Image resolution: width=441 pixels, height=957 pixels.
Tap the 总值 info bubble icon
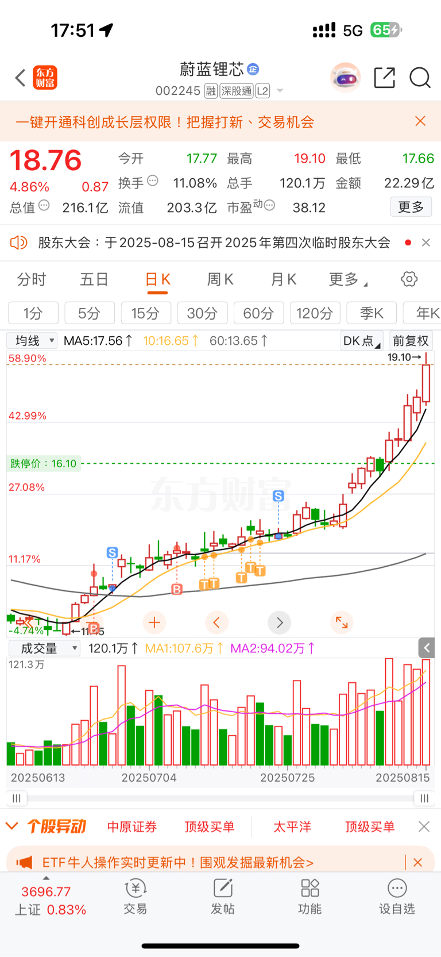click(44, 205)
